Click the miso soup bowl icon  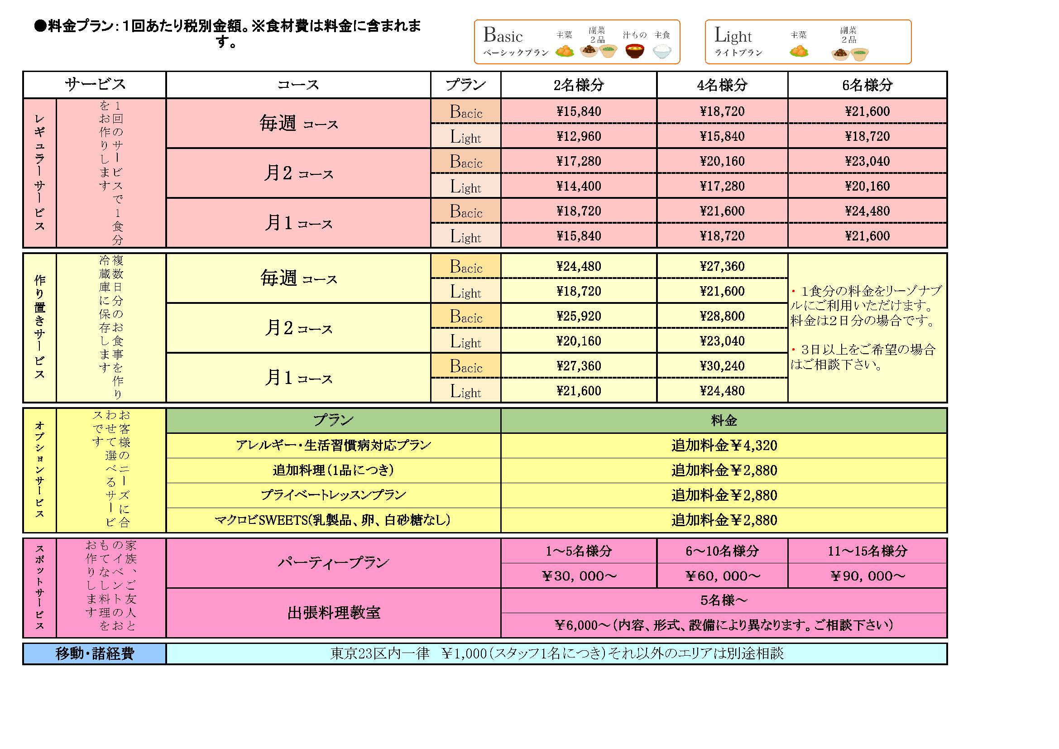(635, 51)
